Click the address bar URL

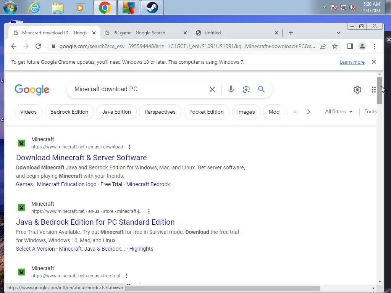187,46
